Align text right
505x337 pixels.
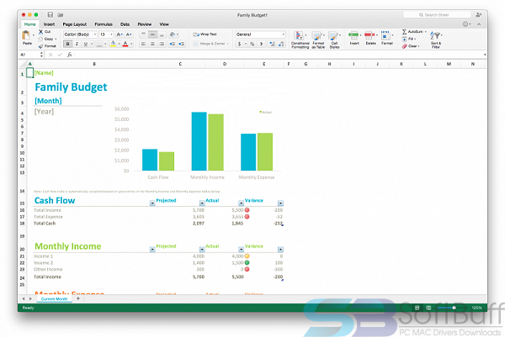pyautogui.click(x=162, y=44)
